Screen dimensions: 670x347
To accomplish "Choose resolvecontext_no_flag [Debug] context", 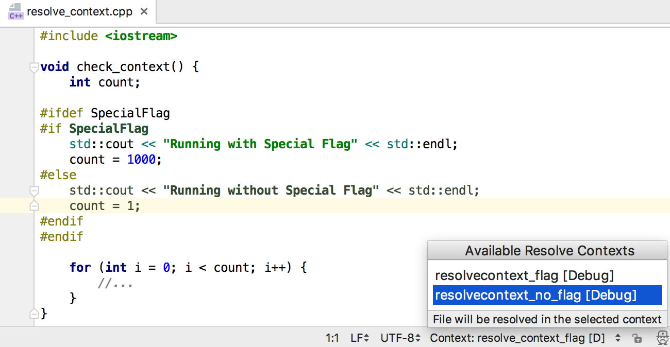I will pyautogui.click(x=547, y=296).
